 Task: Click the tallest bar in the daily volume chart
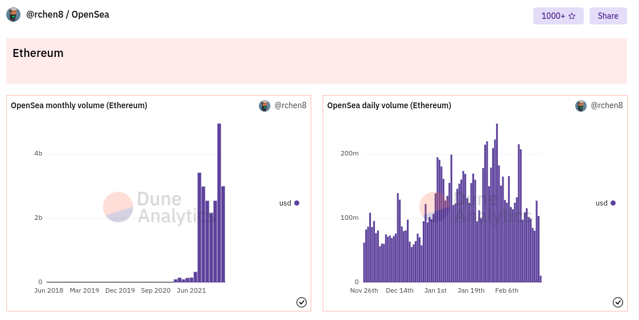tap(497, 203)
